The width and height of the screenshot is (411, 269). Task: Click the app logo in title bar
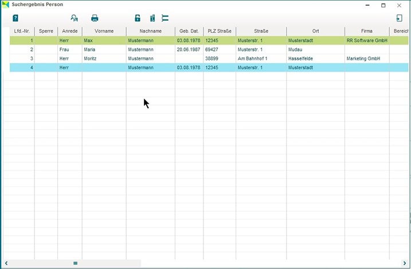click(6, 5)
